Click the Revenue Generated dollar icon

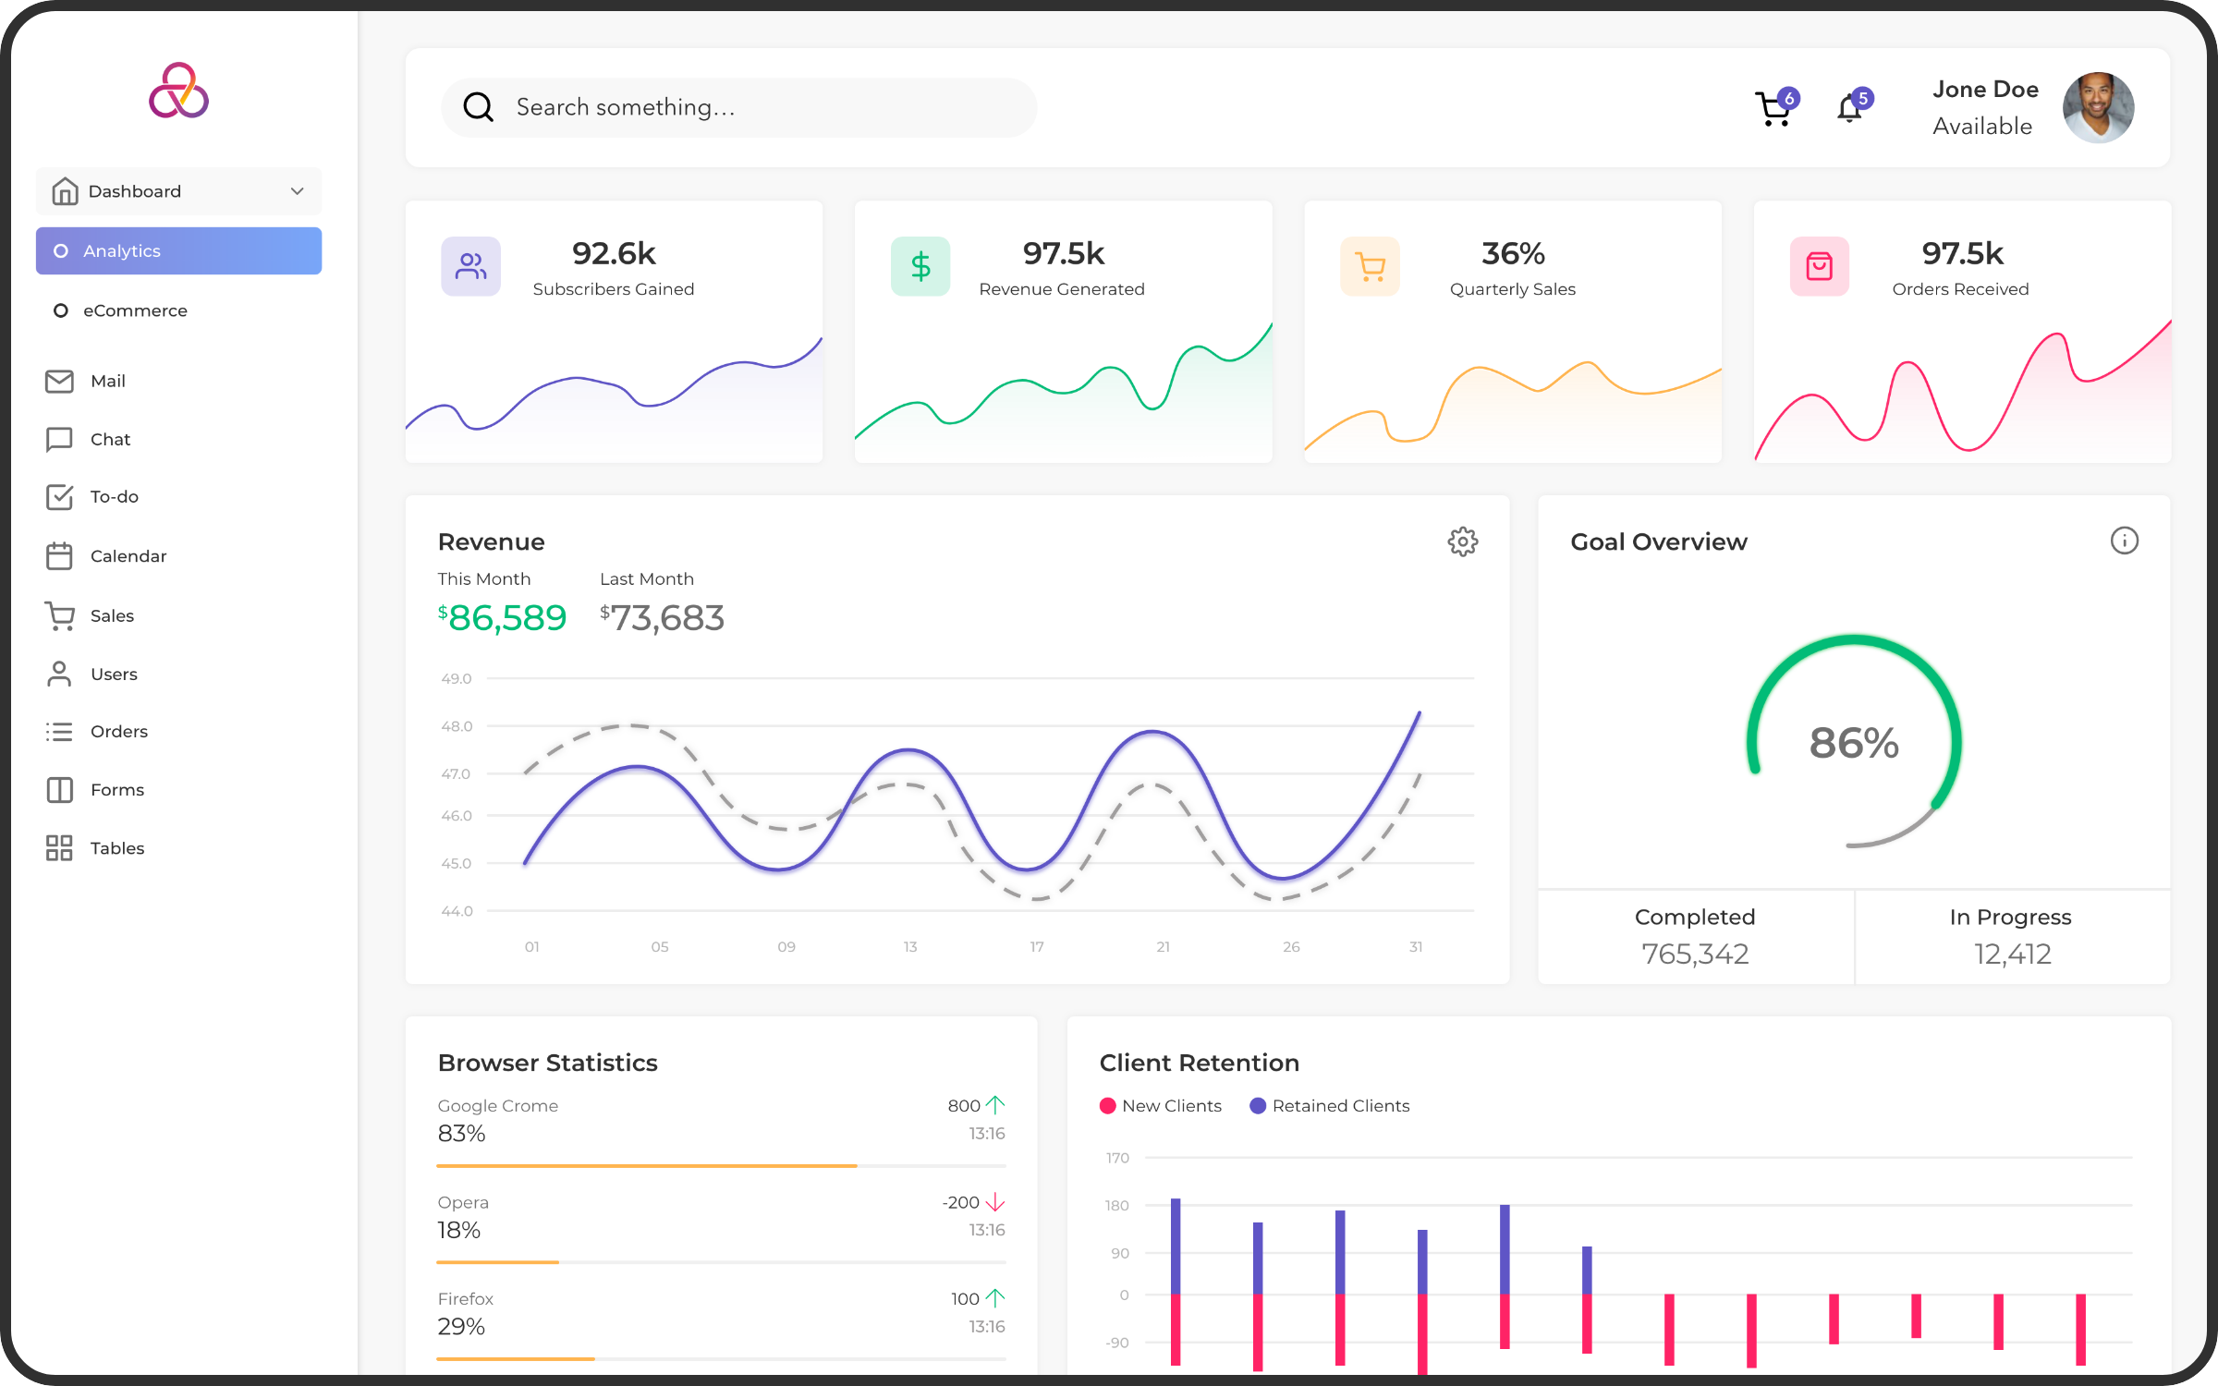[x=920, y=267]
